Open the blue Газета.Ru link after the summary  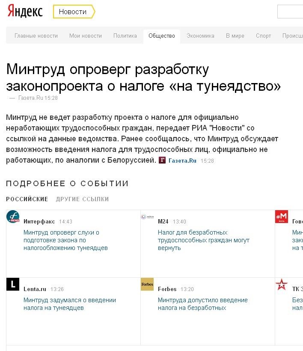[x=182, y=161]
